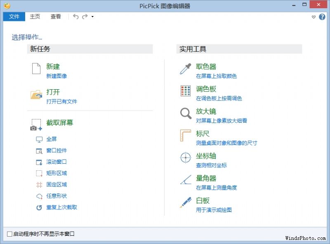Click the 打开已有文件 description text
The width and height of the screenshot is (330, 244).
[x=61, y=102]
